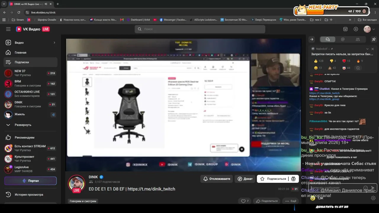Unpin the chat with the pin icon
Screen dimensions: 379x213
pos(374,39)
